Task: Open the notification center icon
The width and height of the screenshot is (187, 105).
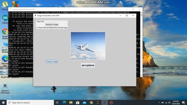Action: click(184, 102)
